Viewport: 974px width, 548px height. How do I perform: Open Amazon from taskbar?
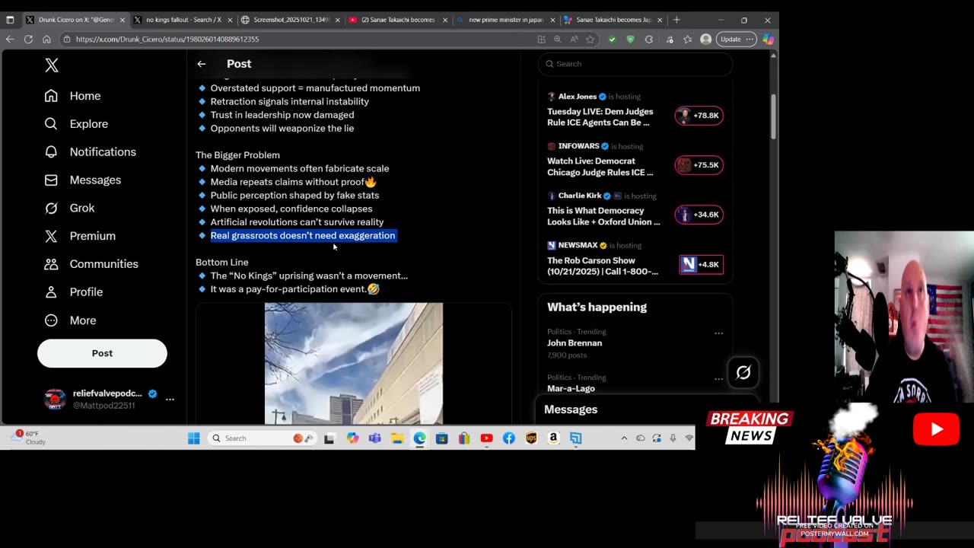553,438
